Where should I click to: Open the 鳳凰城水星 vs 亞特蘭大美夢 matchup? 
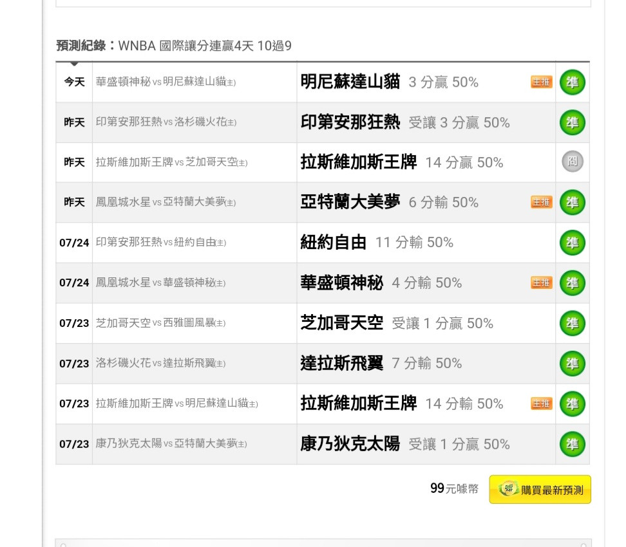tap(166, 202)
